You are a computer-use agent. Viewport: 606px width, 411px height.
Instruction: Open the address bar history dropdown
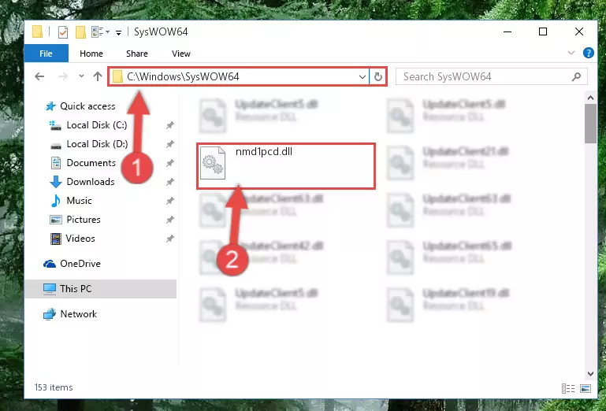362,77
